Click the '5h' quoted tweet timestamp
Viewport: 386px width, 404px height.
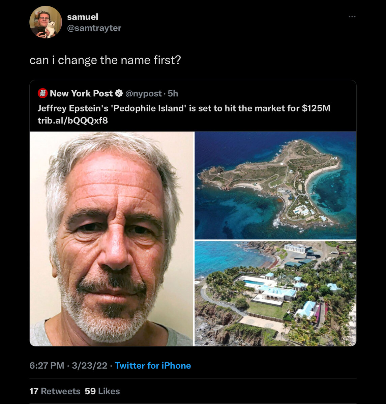coord(173,93)
